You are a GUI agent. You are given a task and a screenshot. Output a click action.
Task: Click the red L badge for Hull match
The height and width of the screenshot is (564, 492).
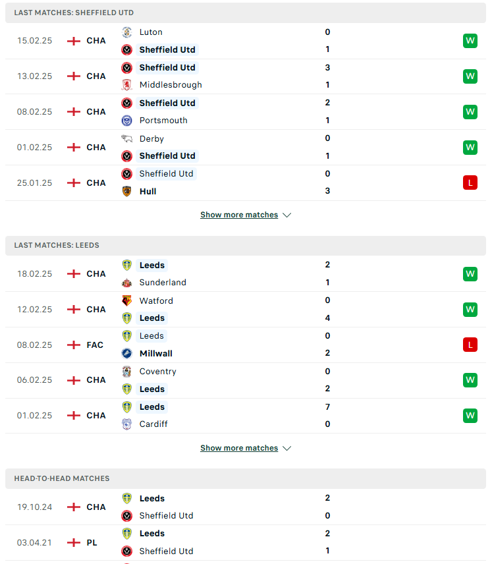(x=470, y=183)
